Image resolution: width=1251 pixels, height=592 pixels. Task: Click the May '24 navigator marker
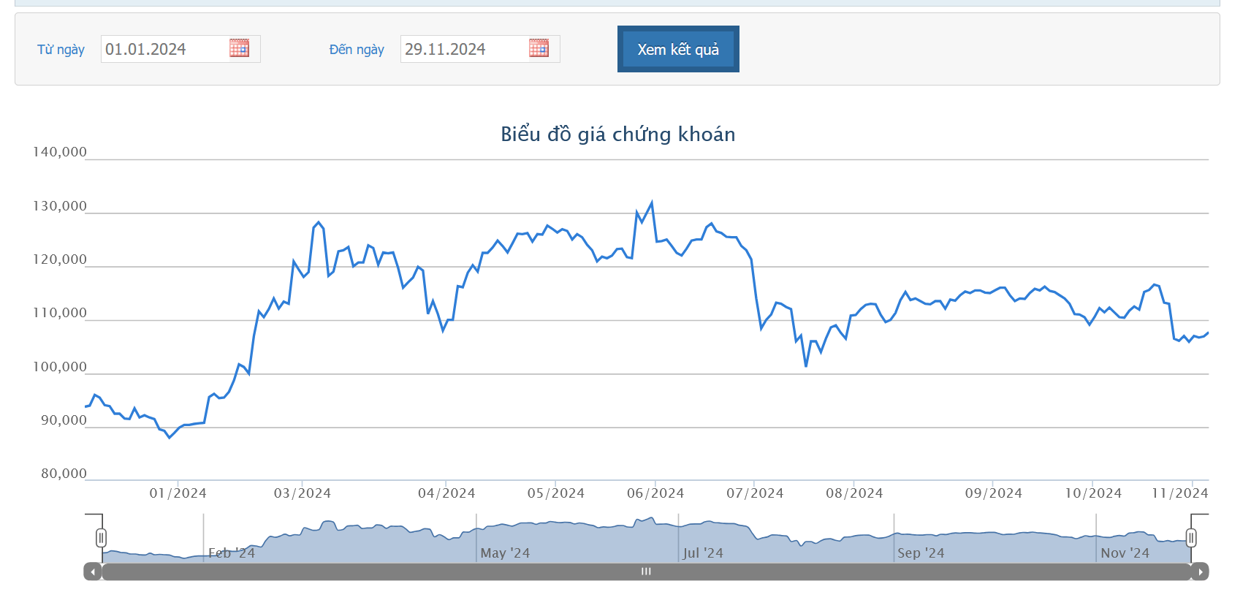[x=505, y=553]
